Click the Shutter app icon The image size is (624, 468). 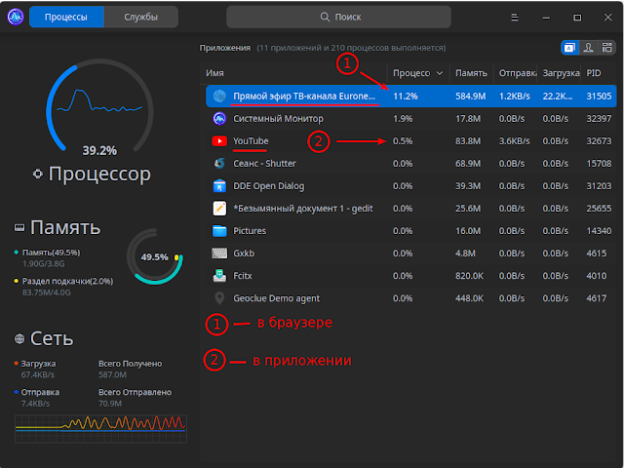coord(219,164)
